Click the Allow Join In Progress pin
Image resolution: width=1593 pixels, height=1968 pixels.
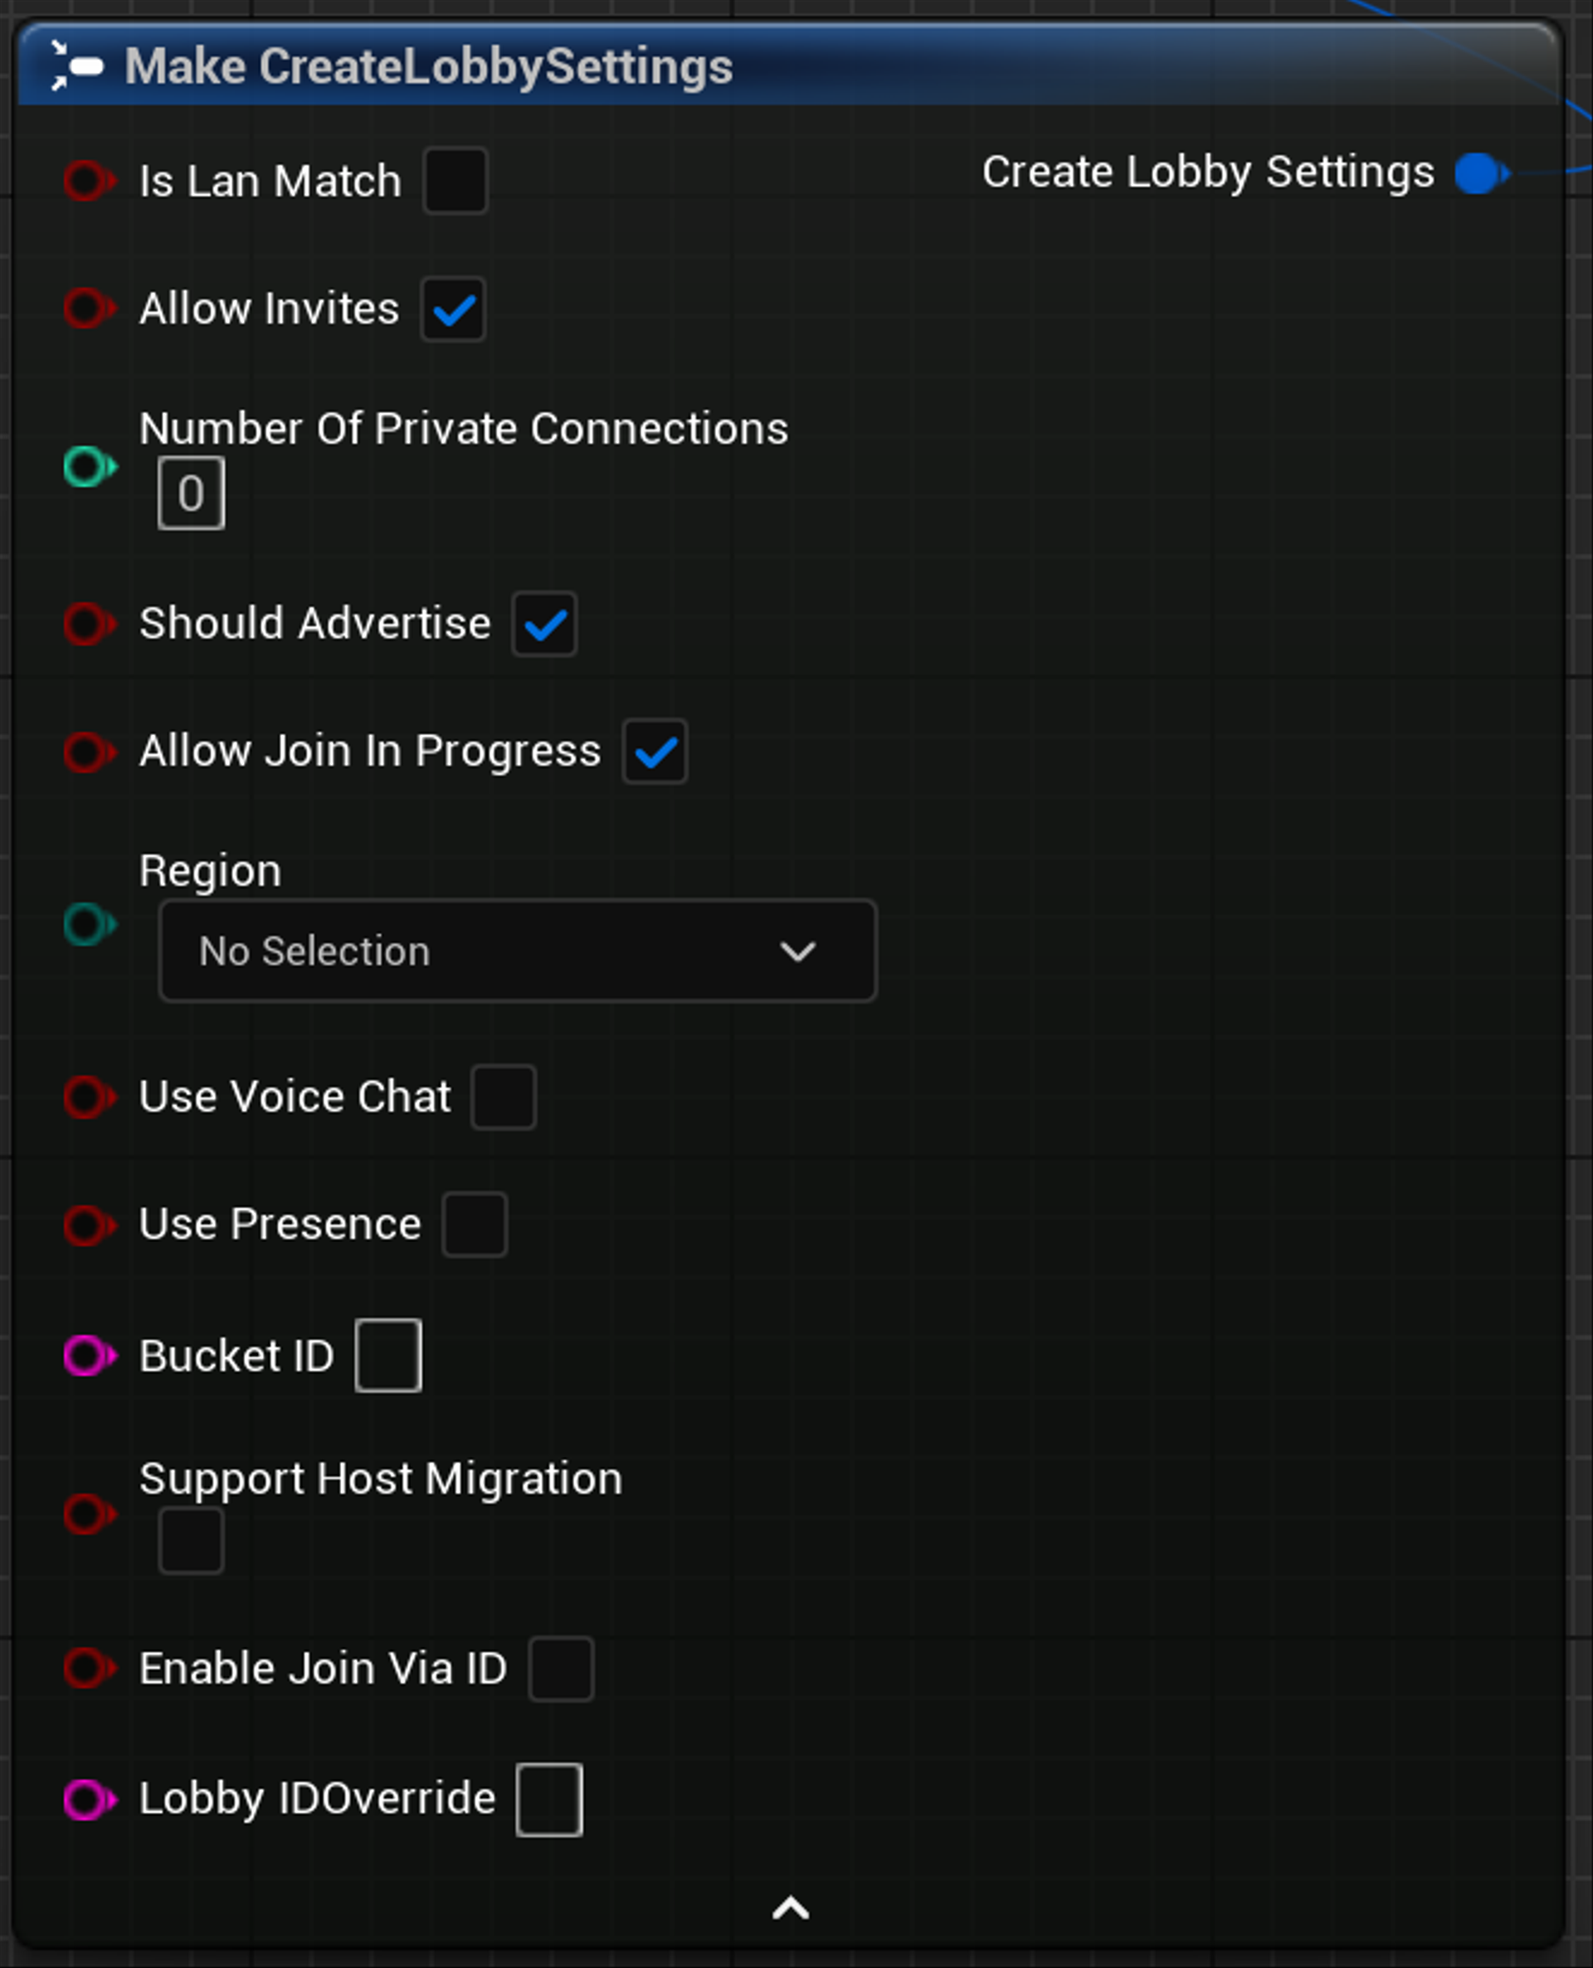pyautogui.click(x=89, y=752)
